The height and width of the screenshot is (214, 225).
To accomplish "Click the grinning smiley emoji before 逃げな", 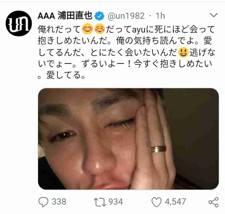I will (183, 52).
